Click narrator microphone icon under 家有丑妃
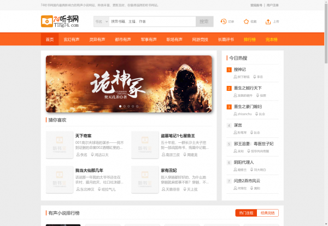Viewport: 328px width, 226px height. point(184,189)
